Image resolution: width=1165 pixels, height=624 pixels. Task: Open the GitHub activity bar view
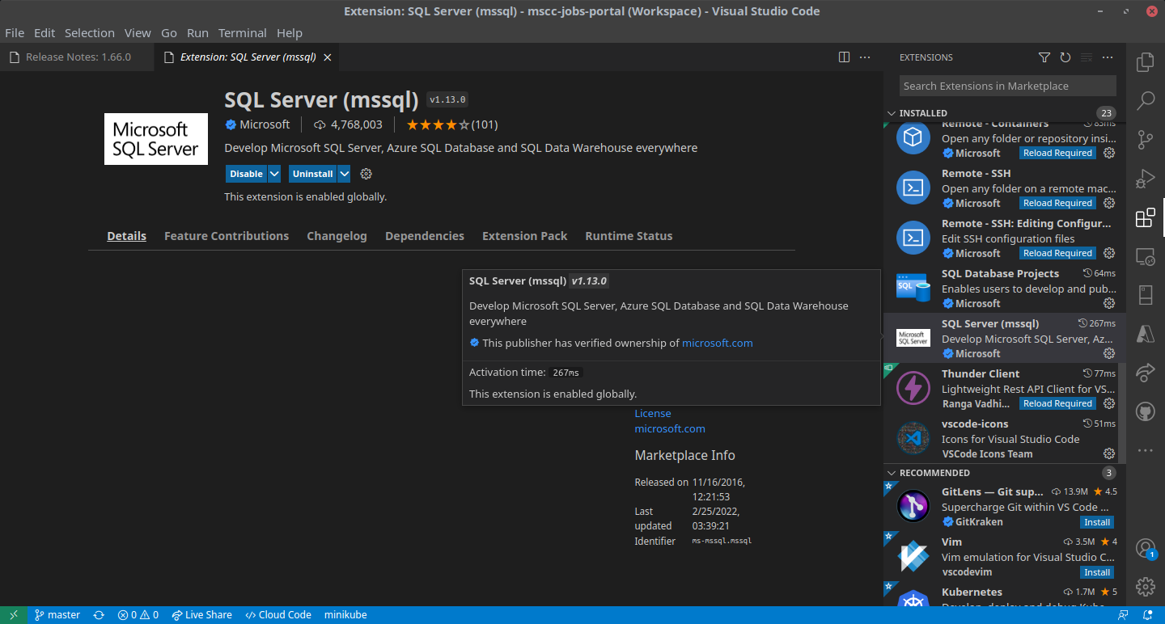click(x=1145, y=411)
